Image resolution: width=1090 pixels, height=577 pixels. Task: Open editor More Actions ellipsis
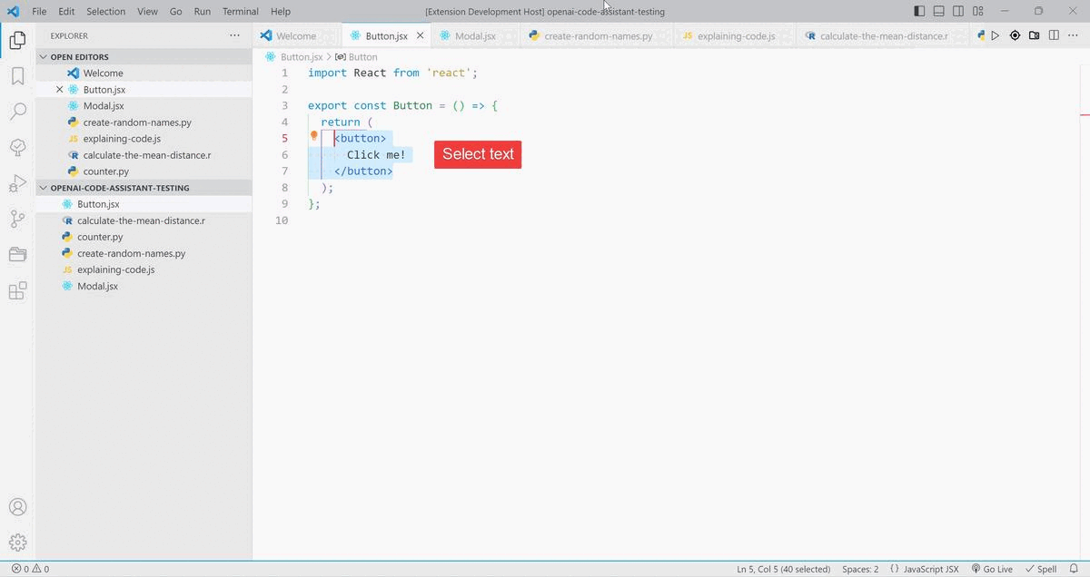coord(1073,35)
